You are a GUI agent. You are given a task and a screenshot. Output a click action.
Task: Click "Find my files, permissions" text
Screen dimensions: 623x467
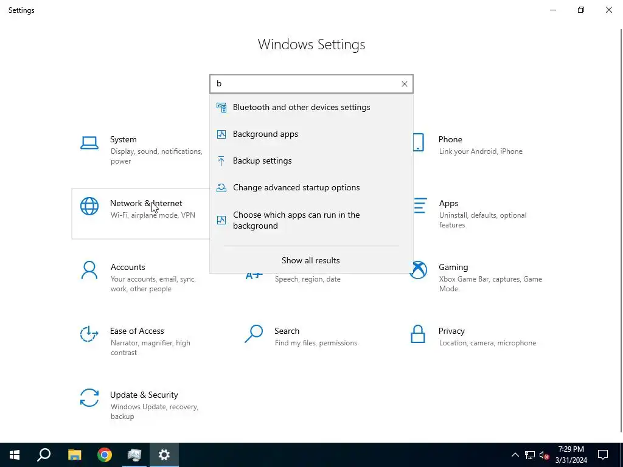[x=316, y=343]
